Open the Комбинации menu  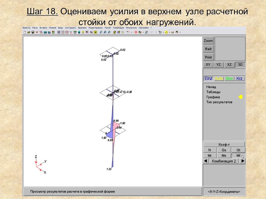click(118, 28)
